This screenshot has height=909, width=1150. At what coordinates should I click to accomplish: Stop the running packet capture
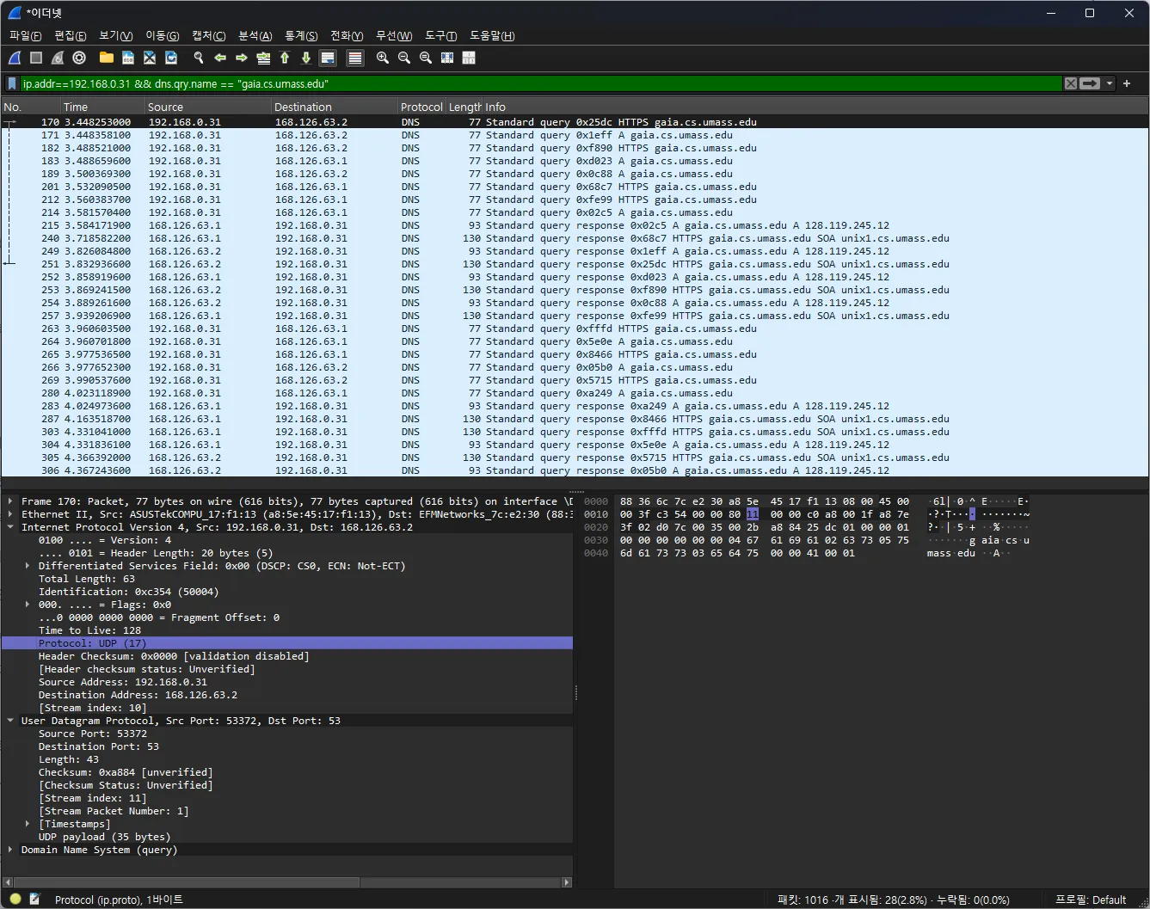[x=36, y=58]
